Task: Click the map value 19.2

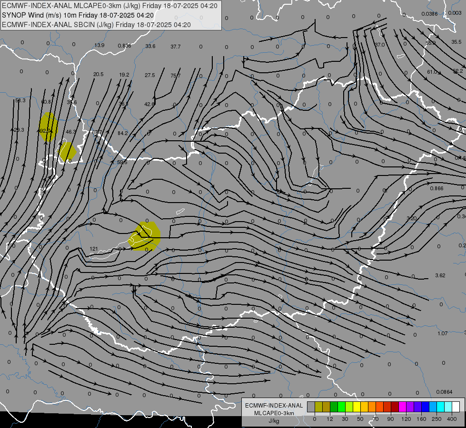Action: click(x=124, y=75)
